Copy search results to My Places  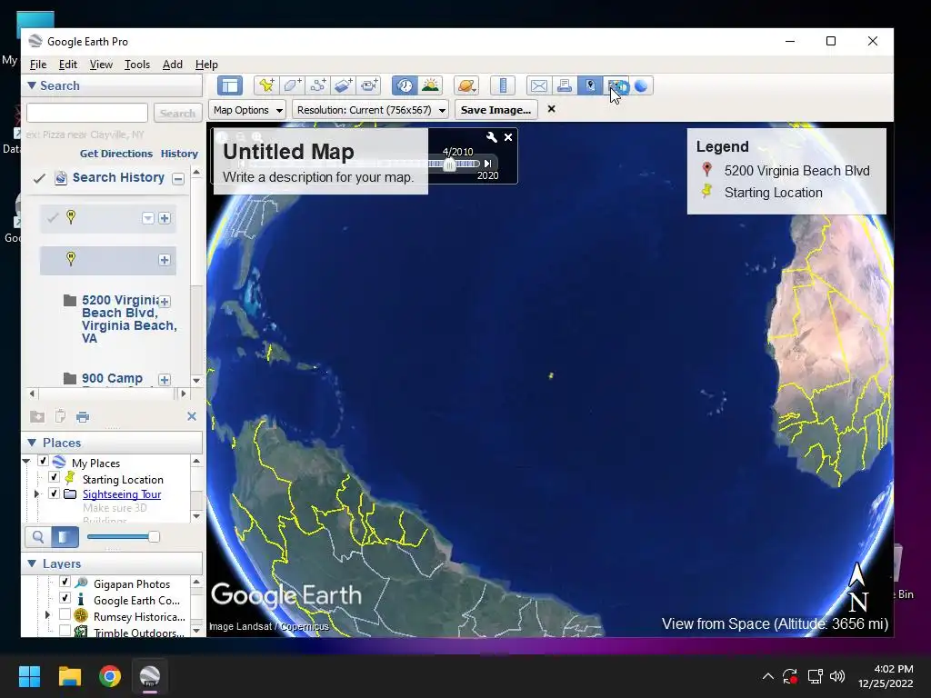(x=37, y=416)
